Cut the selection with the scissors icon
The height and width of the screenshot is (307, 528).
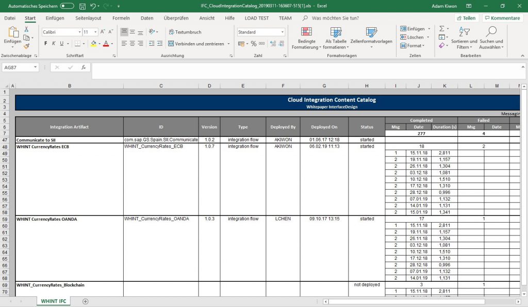(26, 29)
